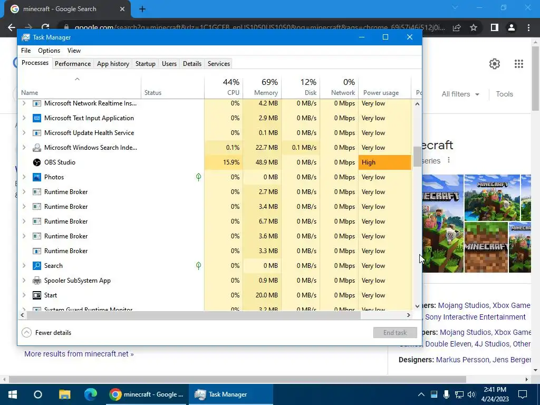Open the Google apps grid
Image resolution: width=540 pixels, height=405 pixels.
519,64
